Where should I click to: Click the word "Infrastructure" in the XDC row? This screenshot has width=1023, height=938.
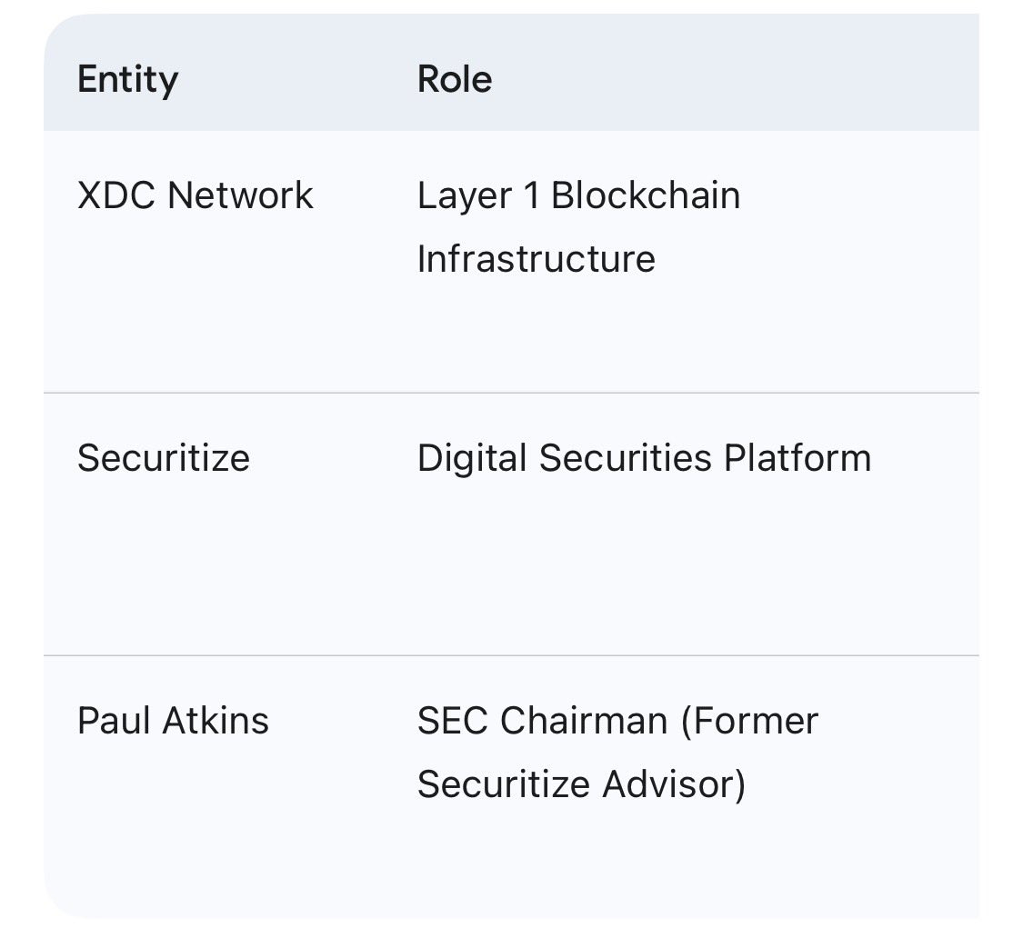click(x=536, y=259)
